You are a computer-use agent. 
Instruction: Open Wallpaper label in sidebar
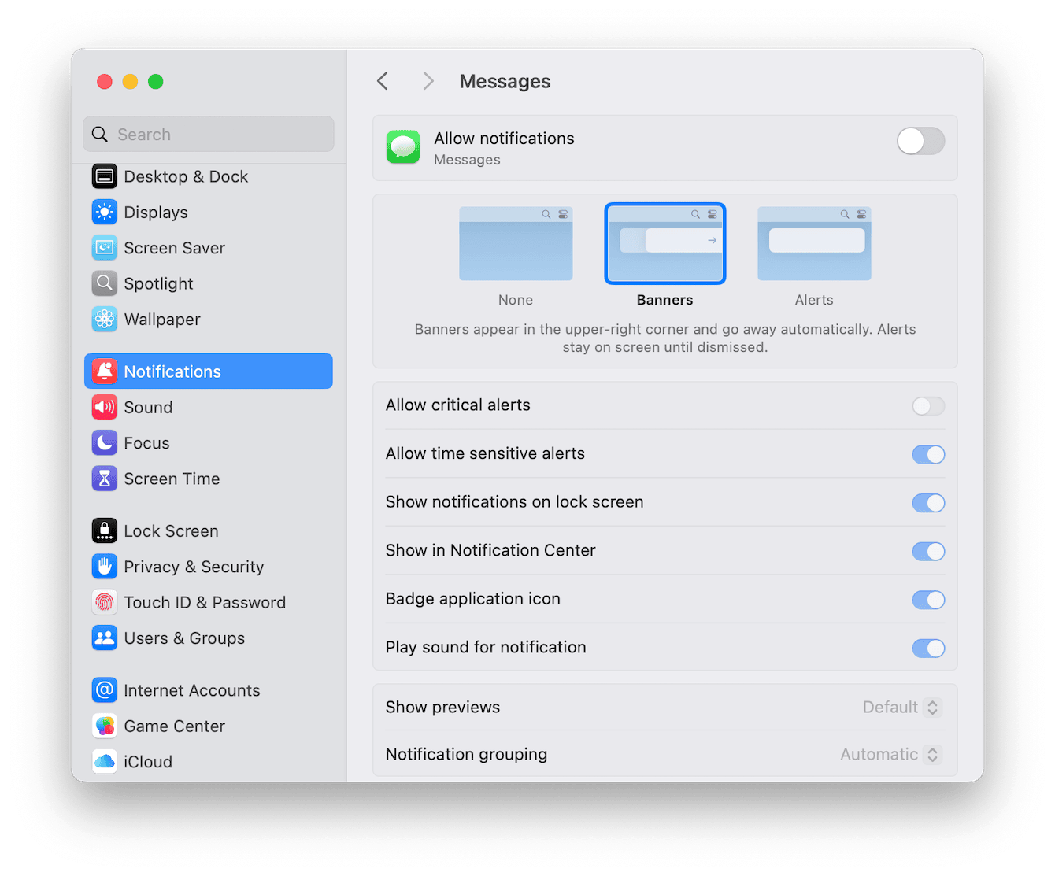coord(162,320)
